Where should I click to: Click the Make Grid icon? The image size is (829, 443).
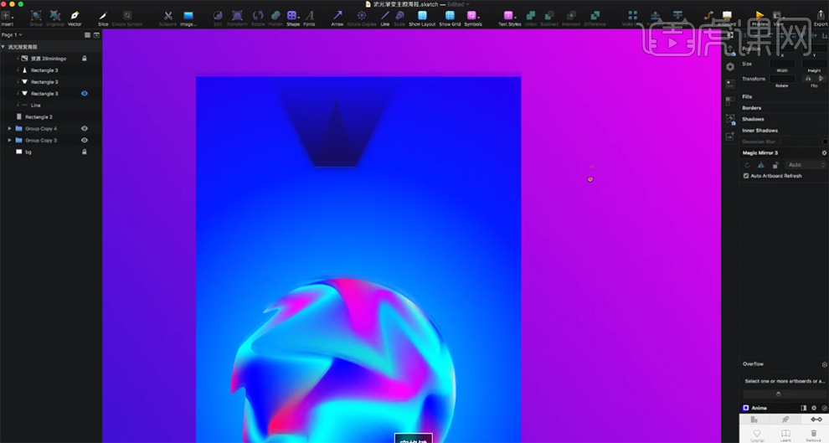click(x=632, y=15)
